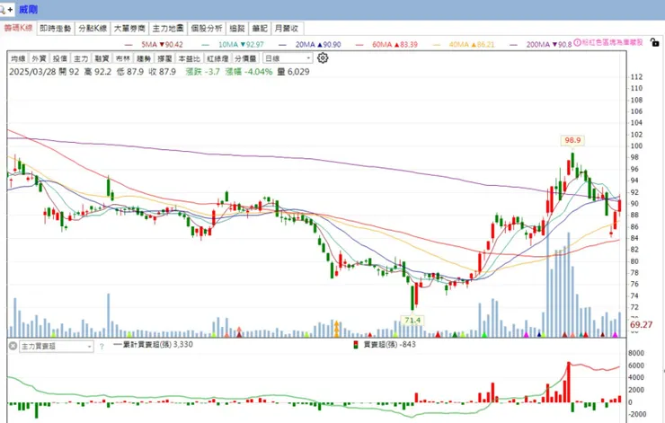Click the 20MA 90.90 legend value
Viewport: 665px width, 423px height.
point(318,45)
